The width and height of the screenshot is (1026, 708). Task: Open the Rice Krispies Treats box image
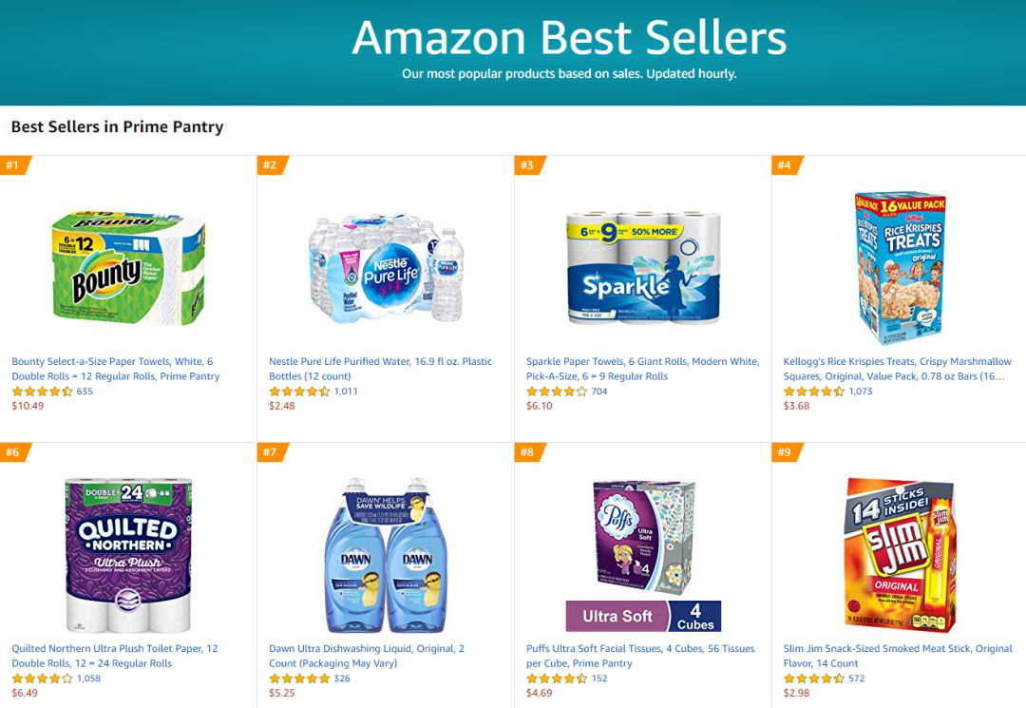click(899, 268)
